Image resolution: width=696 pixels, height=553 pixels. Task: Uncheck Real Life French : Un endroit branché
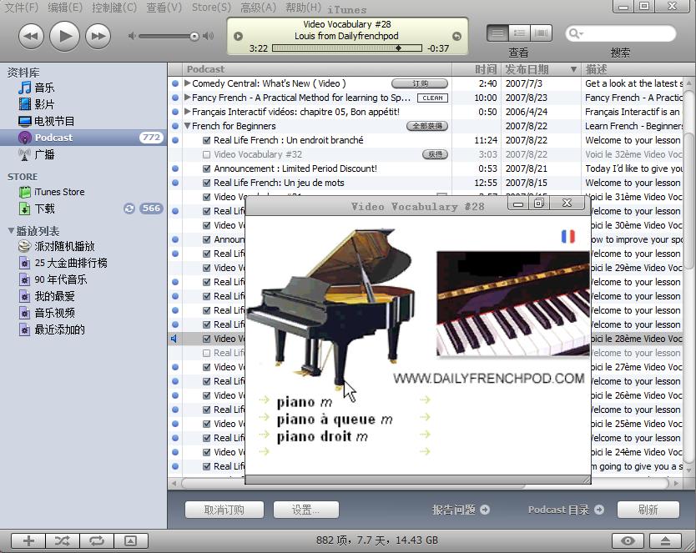pos(206,140)
